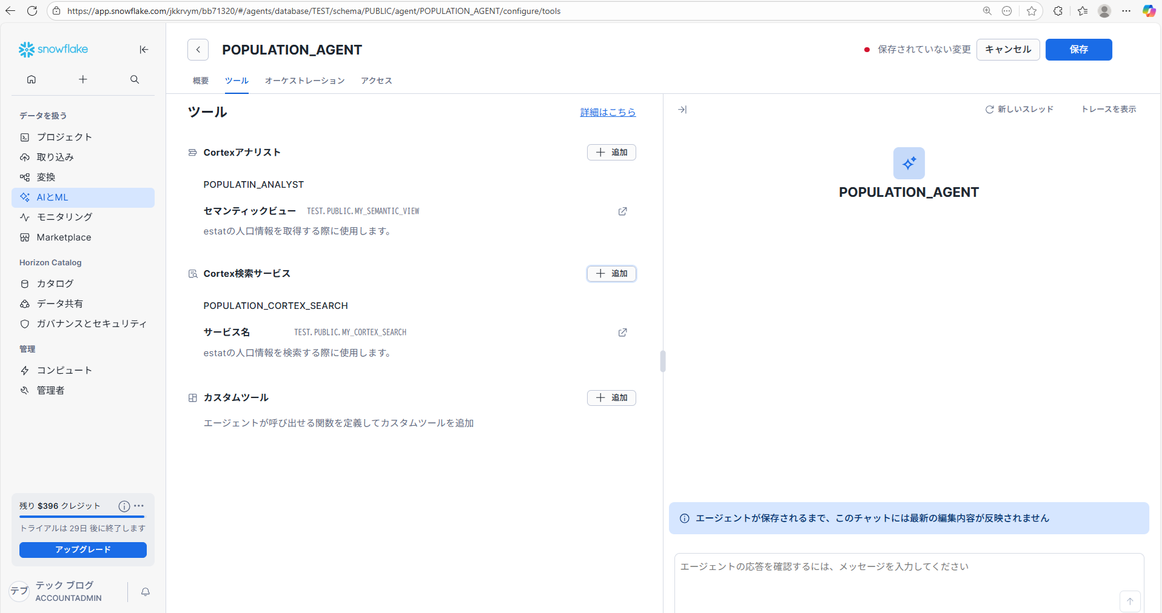
Task: Collapse the chat preview panel arrow
Action: click(682, 110)
